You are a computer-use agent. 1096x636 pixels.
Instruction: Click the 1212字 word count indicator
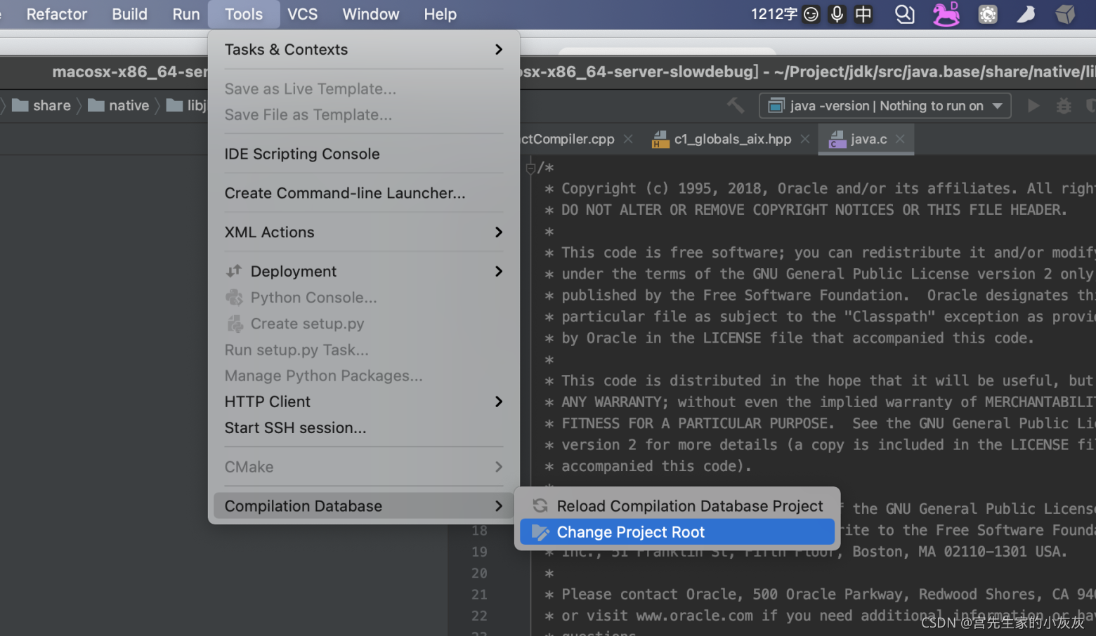click(x=774, y=14)
